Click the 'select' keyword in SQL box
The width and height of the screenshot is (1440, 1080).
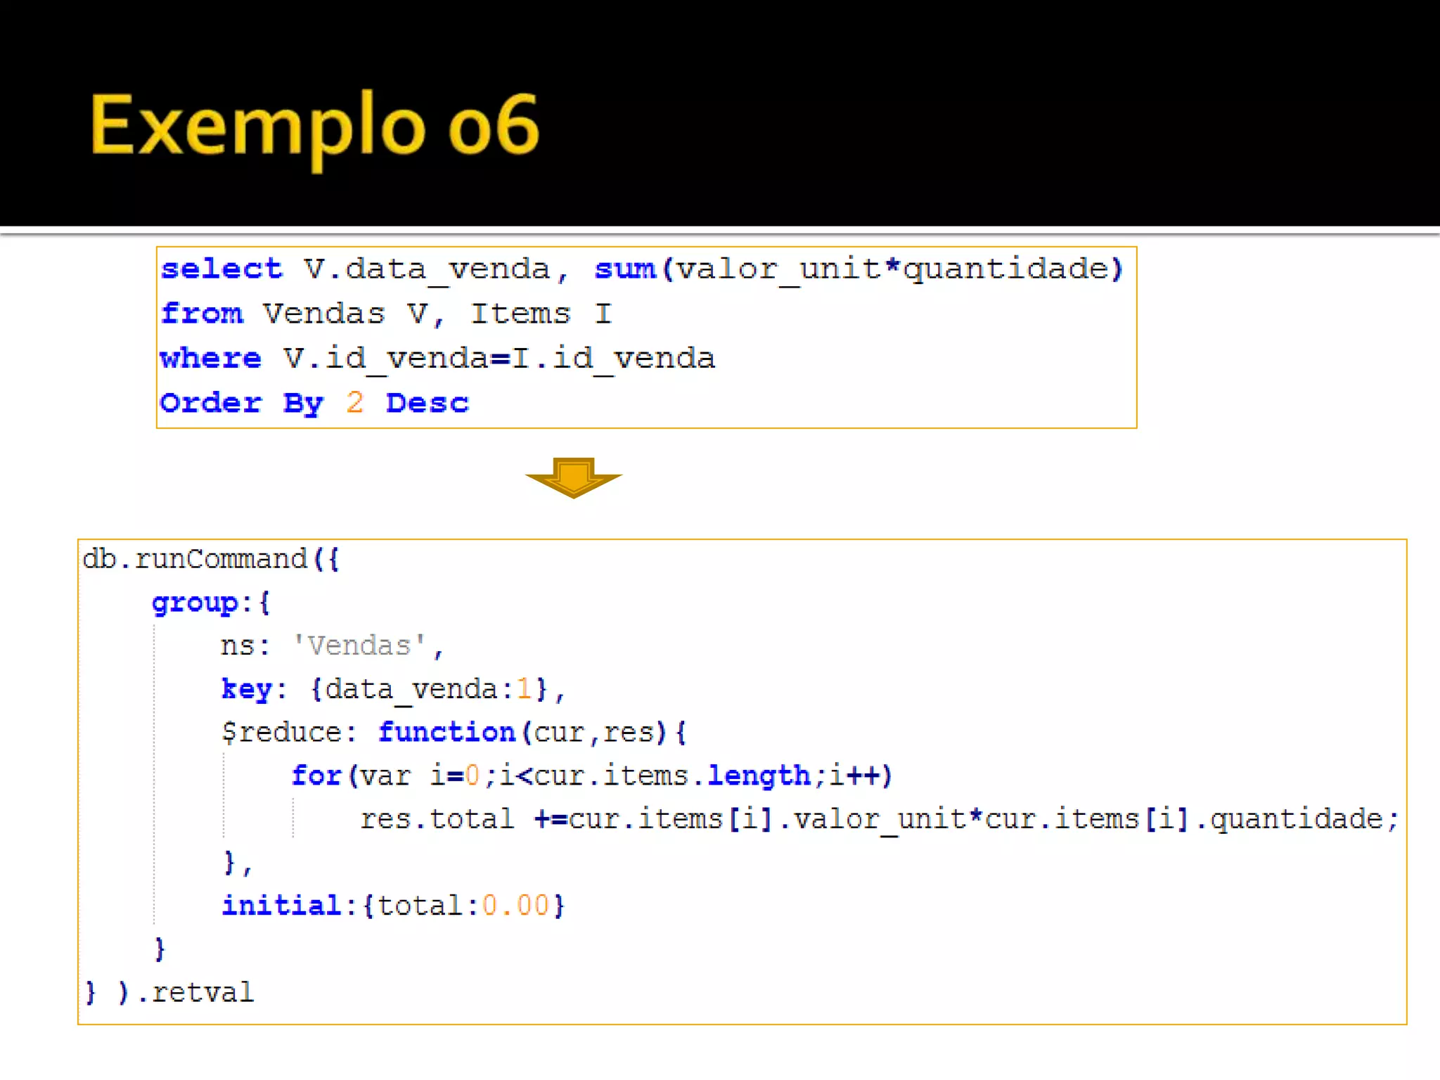[221, 269]
